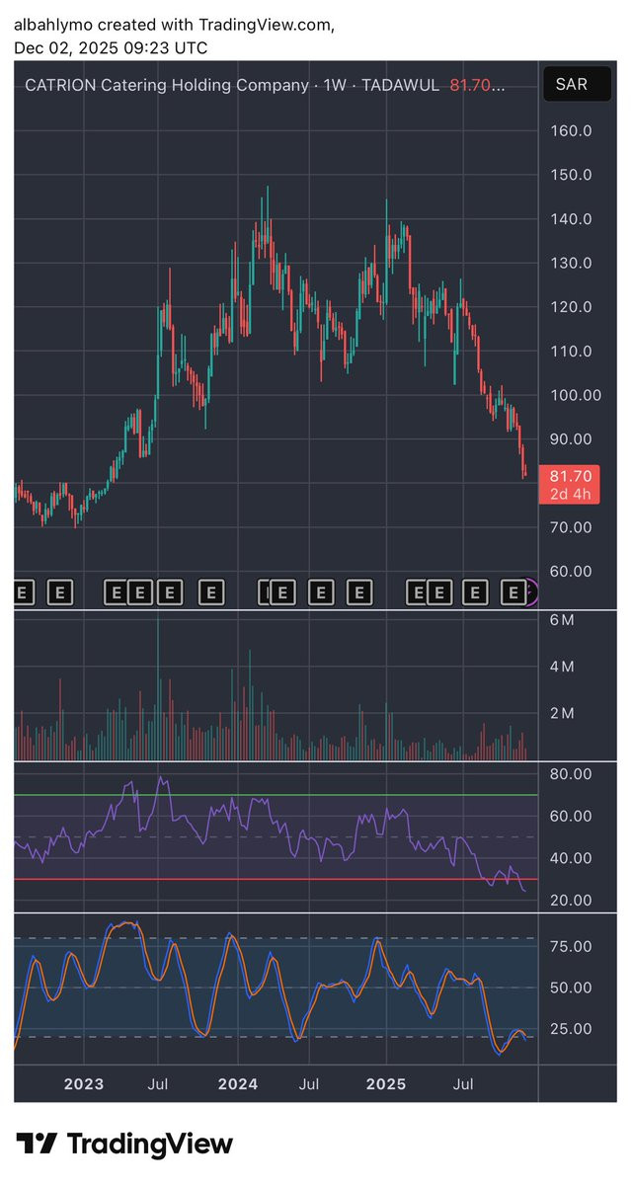Click the purple circular marker after the last E
Screen dimensions: 631x1185
533,592
